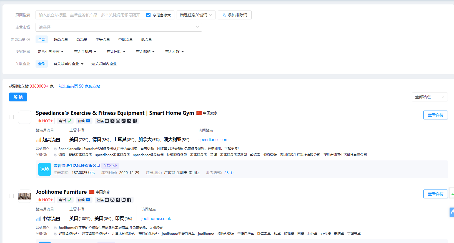Click Speediance 超高流量 traffic bars icon
This screenshot has width=454, height=243.
click(x=39, y=140)
